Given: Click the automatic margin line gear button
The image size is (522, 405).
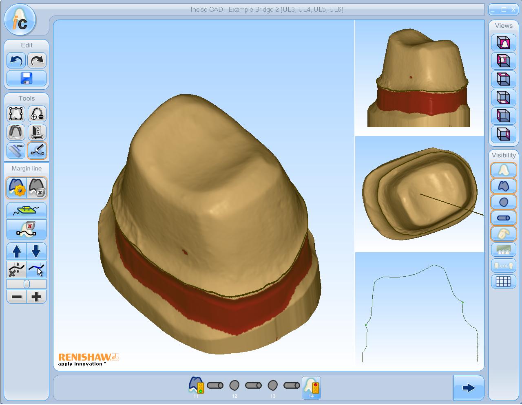Looking at the screenshot, I should 16,187.
